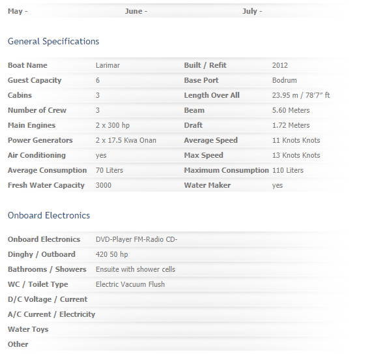The width and height of the screenshot is (372, 354).
Task: Click the Larimar boat name value
Action: tap(107, 65)
